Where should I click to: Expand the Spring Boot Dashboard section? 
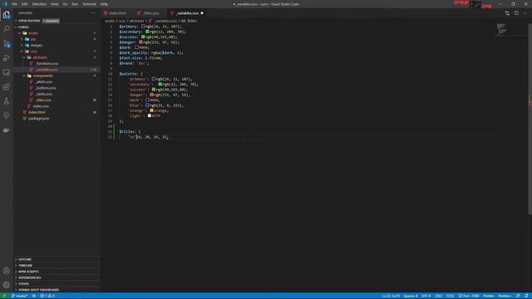[38, 290]
